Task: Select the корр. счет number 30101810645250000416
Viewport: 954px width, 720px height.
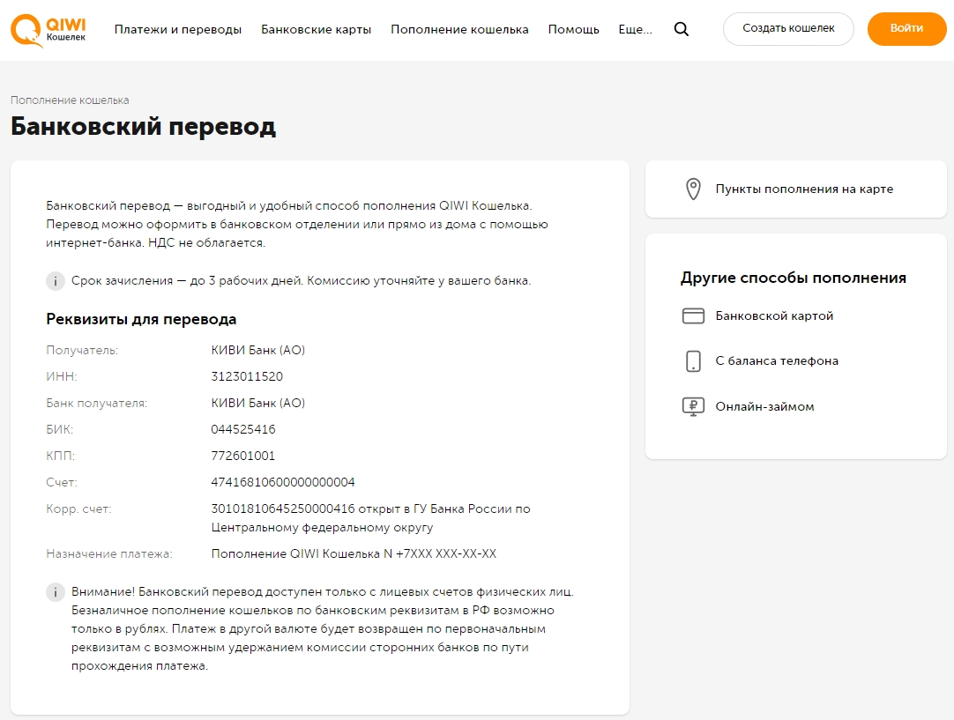Action: point(283,508)
